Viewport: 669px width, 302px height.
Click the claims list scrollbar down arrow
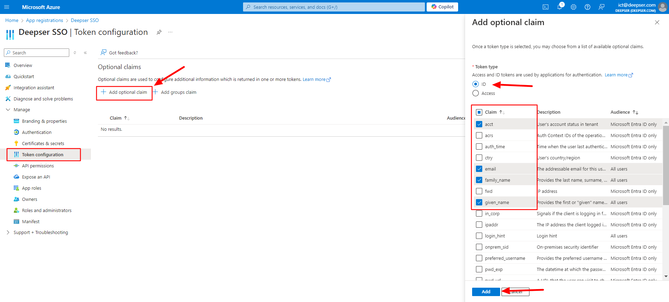(x=666, y=276)
